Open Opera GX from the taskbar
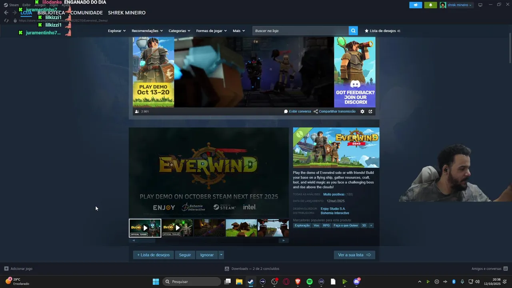This screenshot has height=288, width=512. pyautogui.click(x=286, y=282)
